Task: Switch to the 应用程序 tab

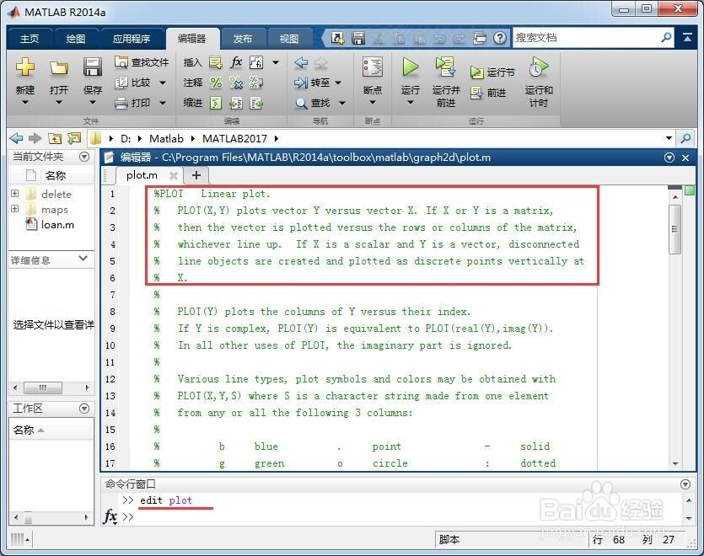Action: tap(132, 39)
